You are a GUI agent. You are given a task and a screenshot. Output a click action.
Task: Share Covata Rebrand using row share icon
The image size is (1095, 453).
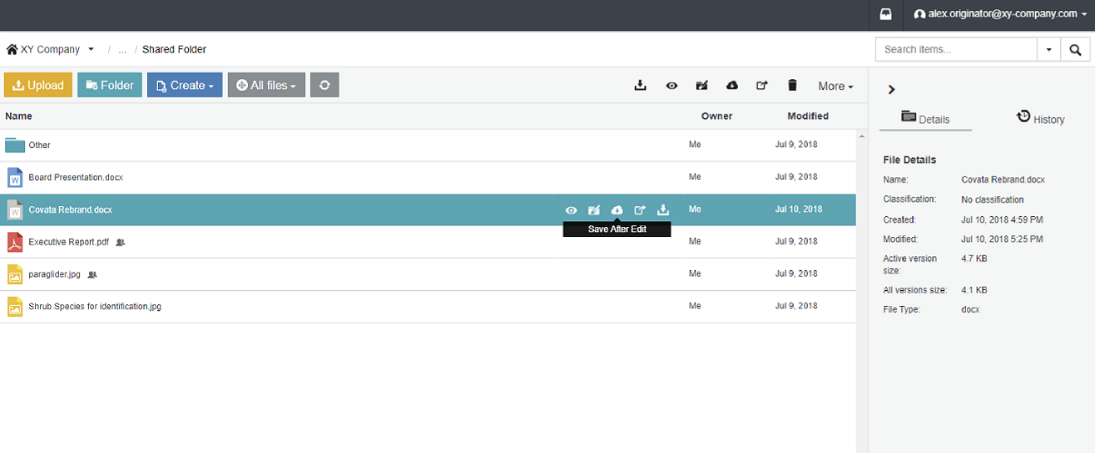640,210
